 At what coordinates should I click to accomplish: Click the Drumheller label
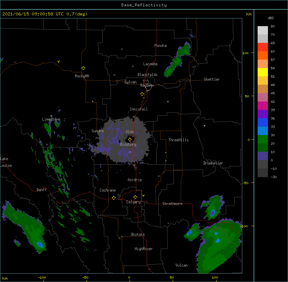(213, 163)
